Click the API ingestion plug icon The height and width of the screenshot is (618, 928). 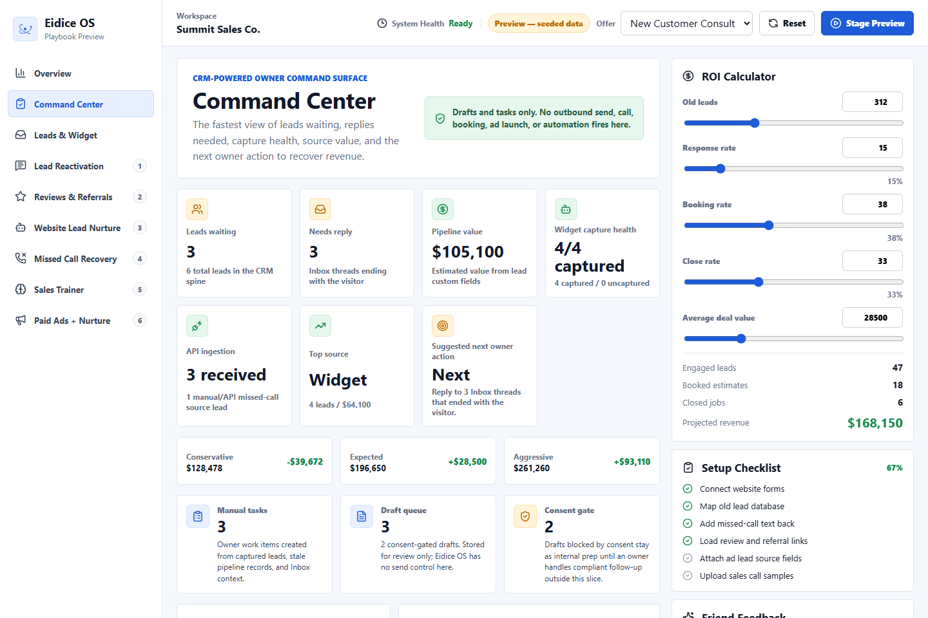pyautogui.click(x=197, y=326)
